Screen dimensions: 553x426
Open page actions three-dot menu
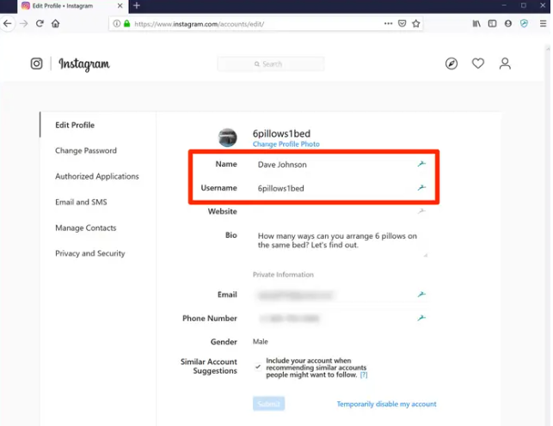(388, 23)
